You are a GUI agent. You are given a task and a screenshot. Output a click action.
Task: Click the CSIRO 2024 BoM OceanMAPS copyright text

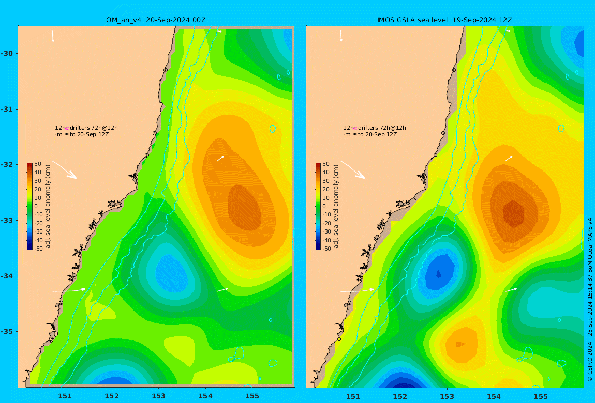(x=590, y=299)
